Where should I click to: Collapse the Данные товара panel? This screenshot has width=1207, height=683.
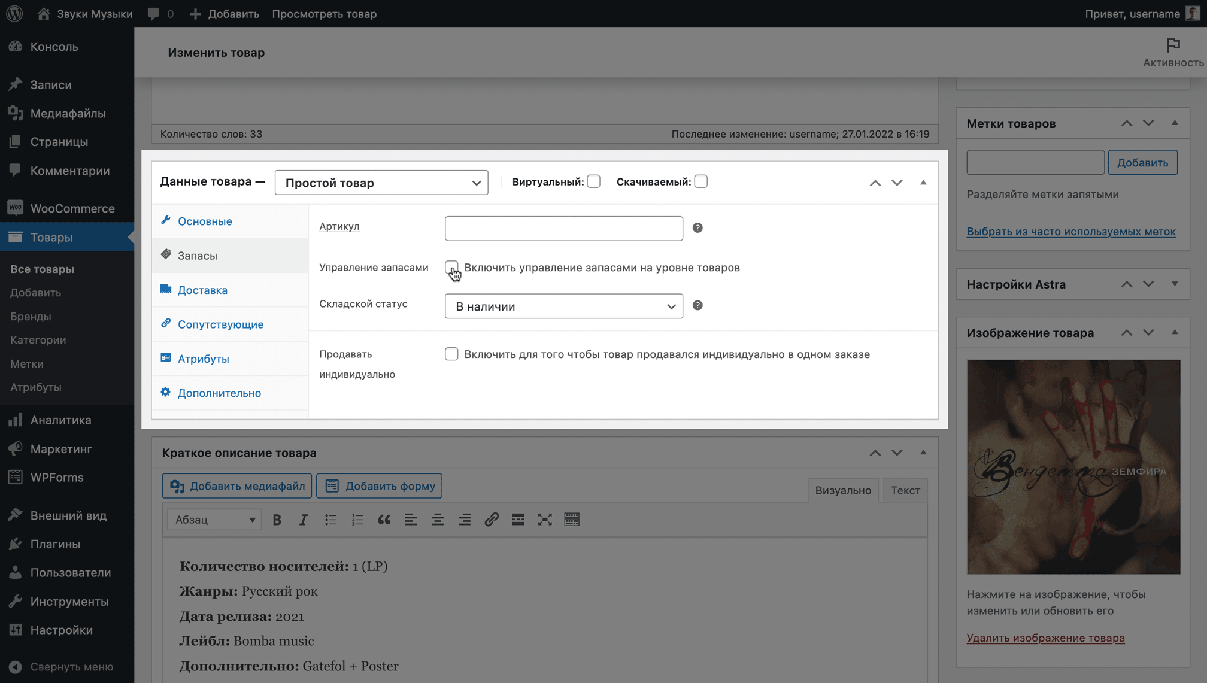click(x=923, y=183)
